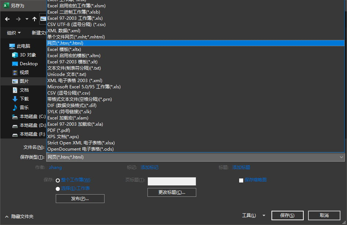347x225 pixels.
Task: Choose Strict Open XML 电子表格(*.xlsx) format
Action: [x=196, y=143]
